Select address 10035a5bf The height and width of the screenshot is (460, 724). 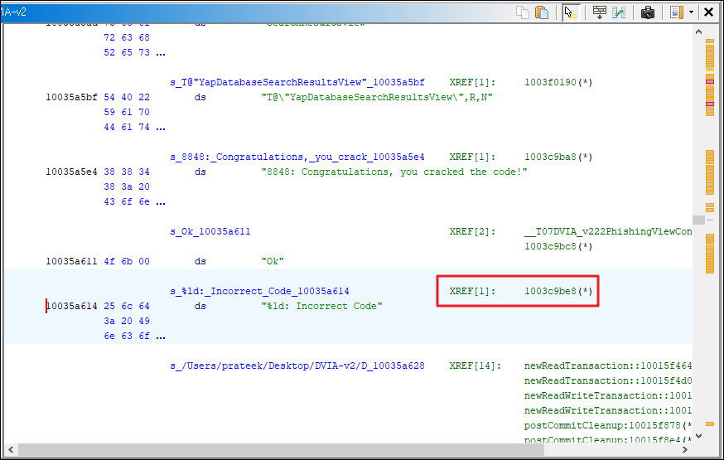pyautogui.click(x=71, y=98)
